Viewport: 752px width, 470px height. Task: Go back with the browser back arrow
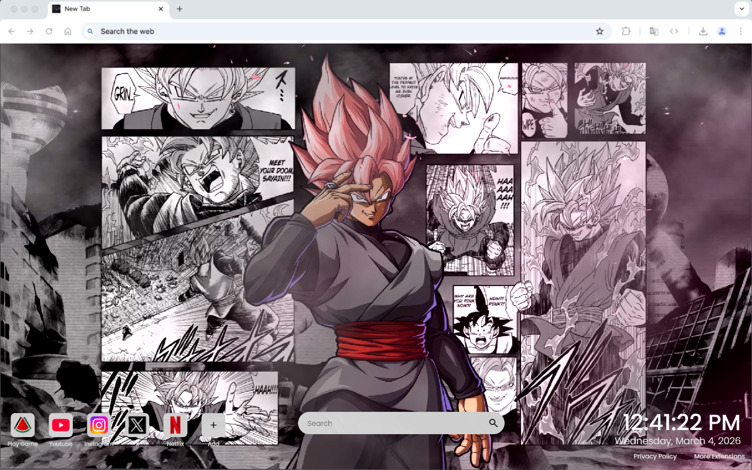coord(12,31)
